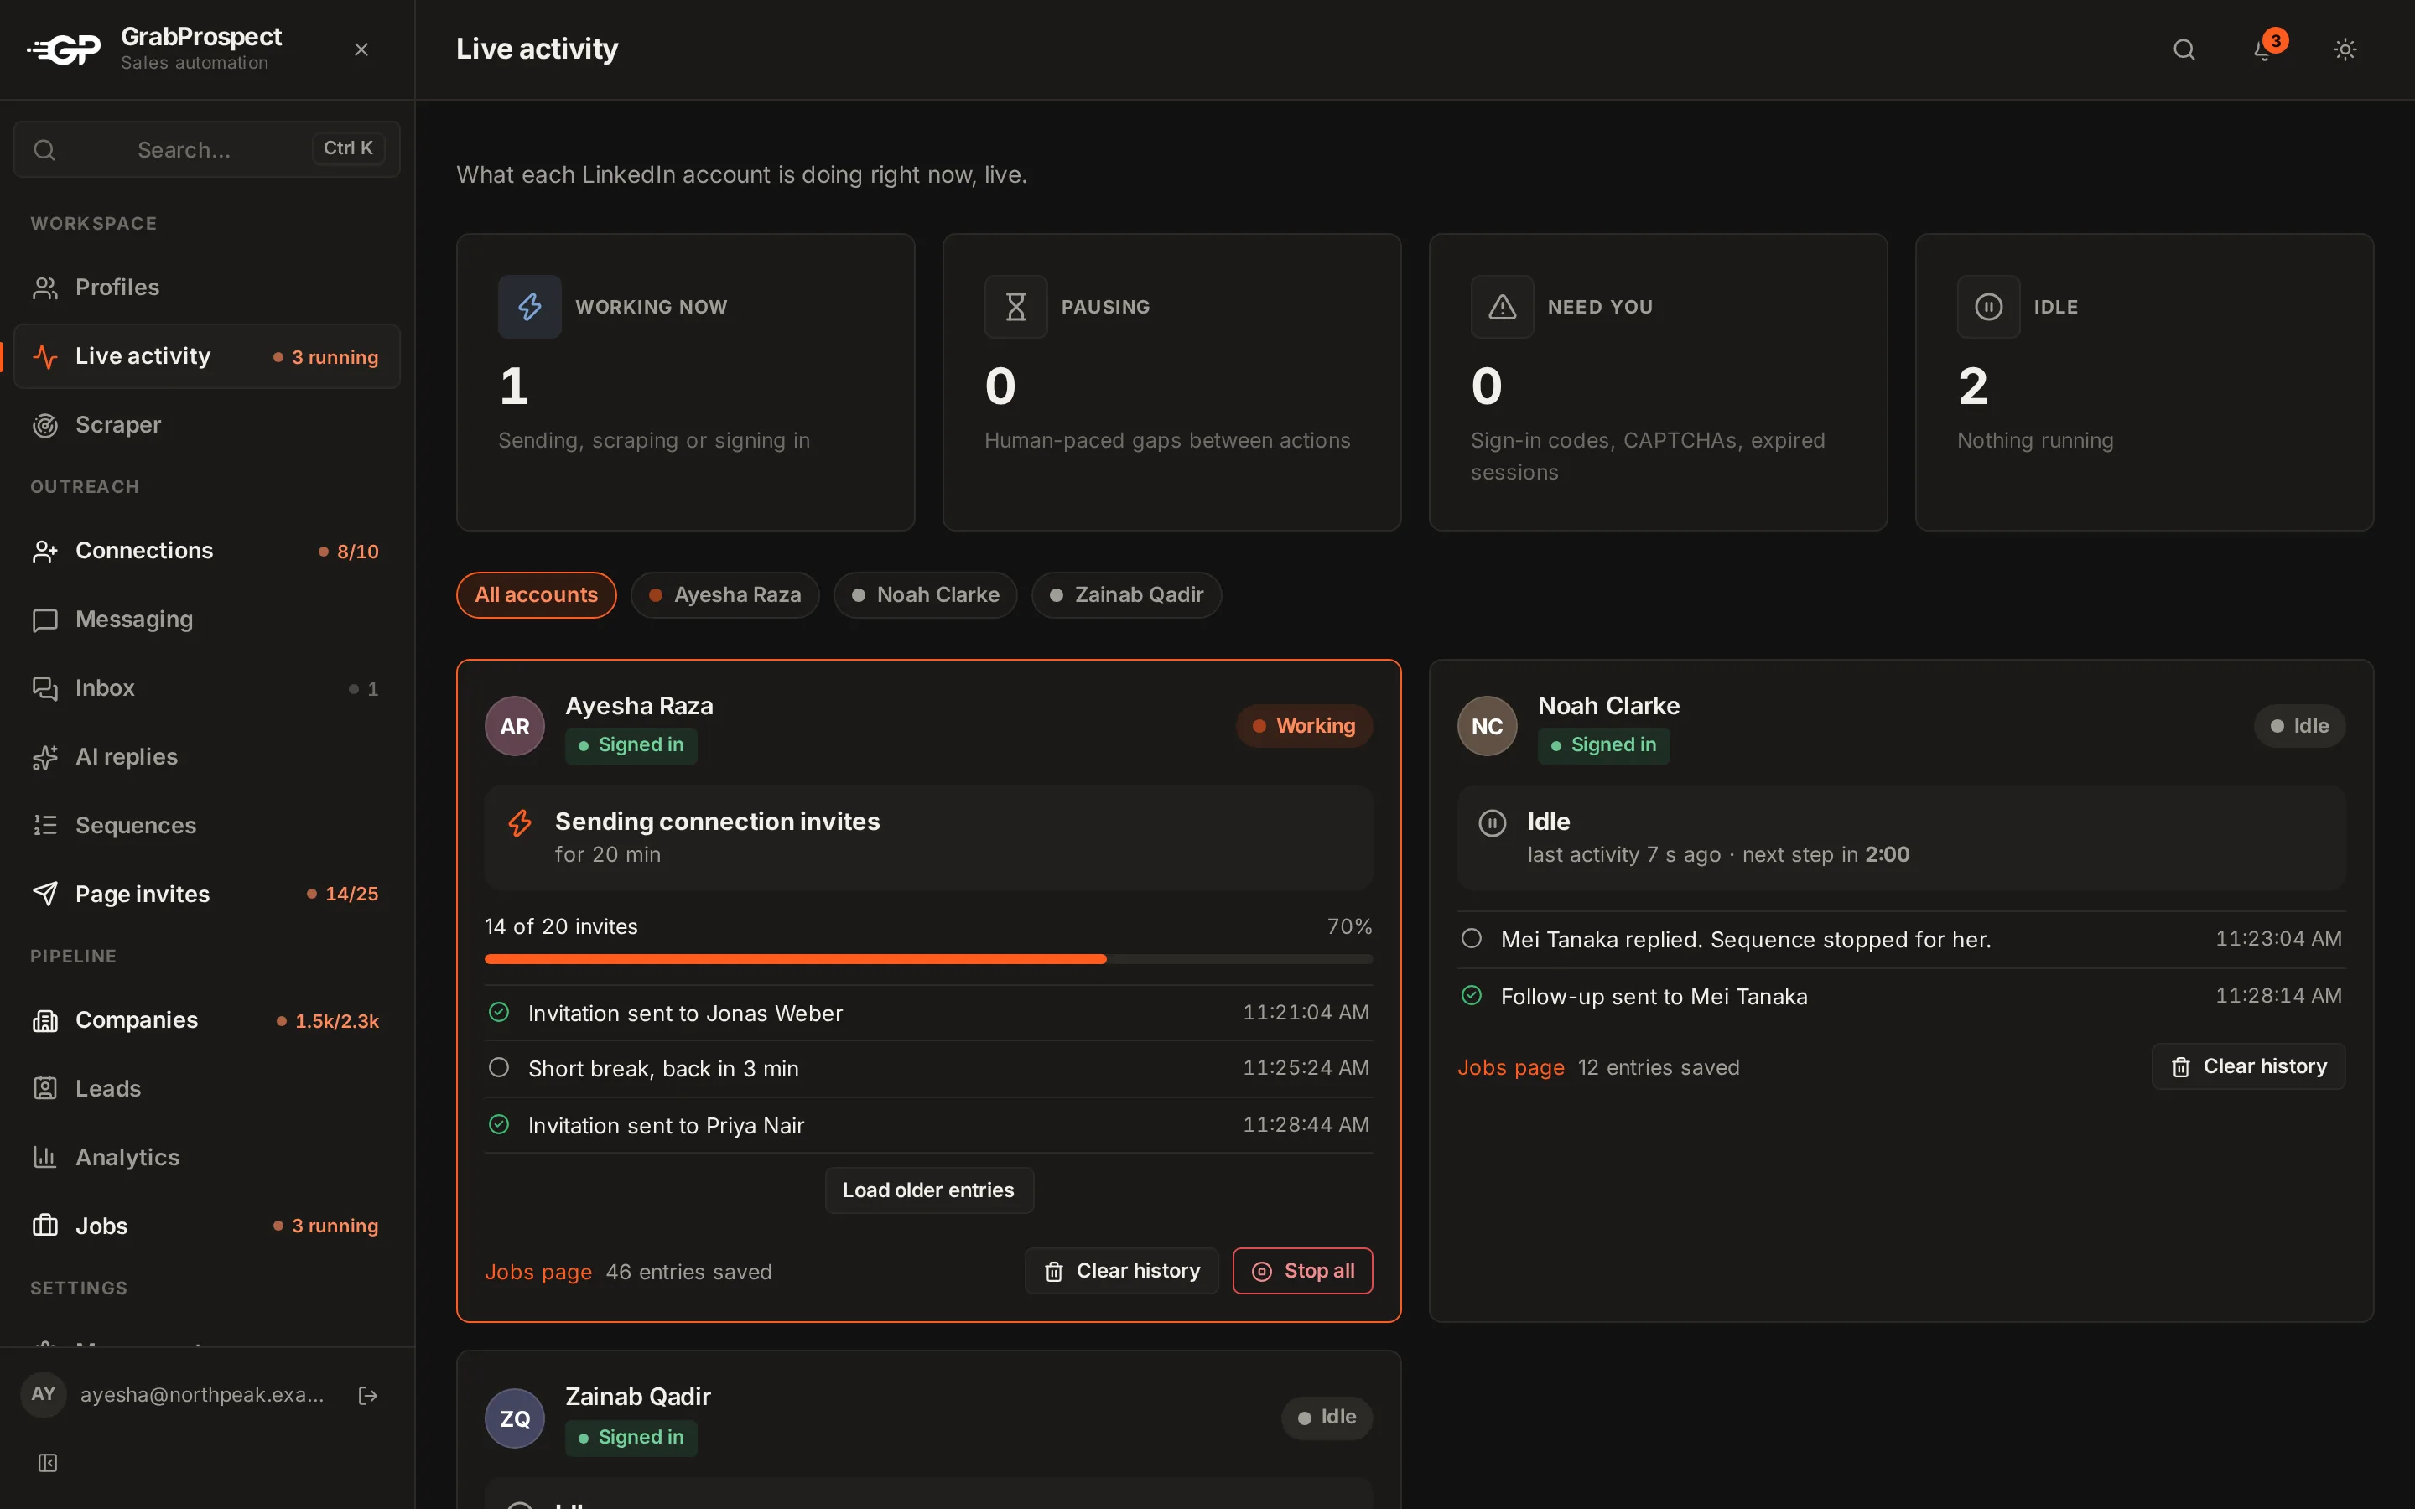Go to Connections page
This screenshot has height=1509, width=2415.
[x=206, y=551]
